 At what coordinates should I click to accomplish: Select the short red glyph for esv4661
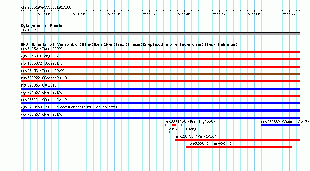tap(174, 132)
